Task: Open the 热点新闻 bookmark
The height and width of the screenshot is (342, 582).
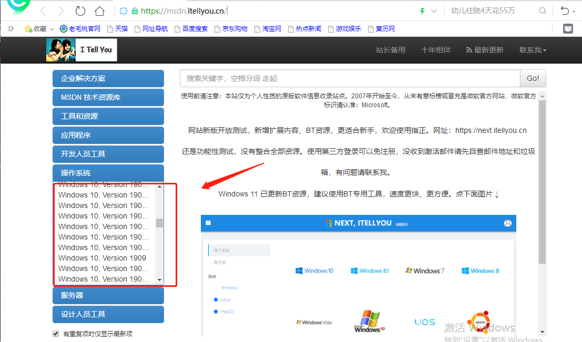Action: coord(304,28)
